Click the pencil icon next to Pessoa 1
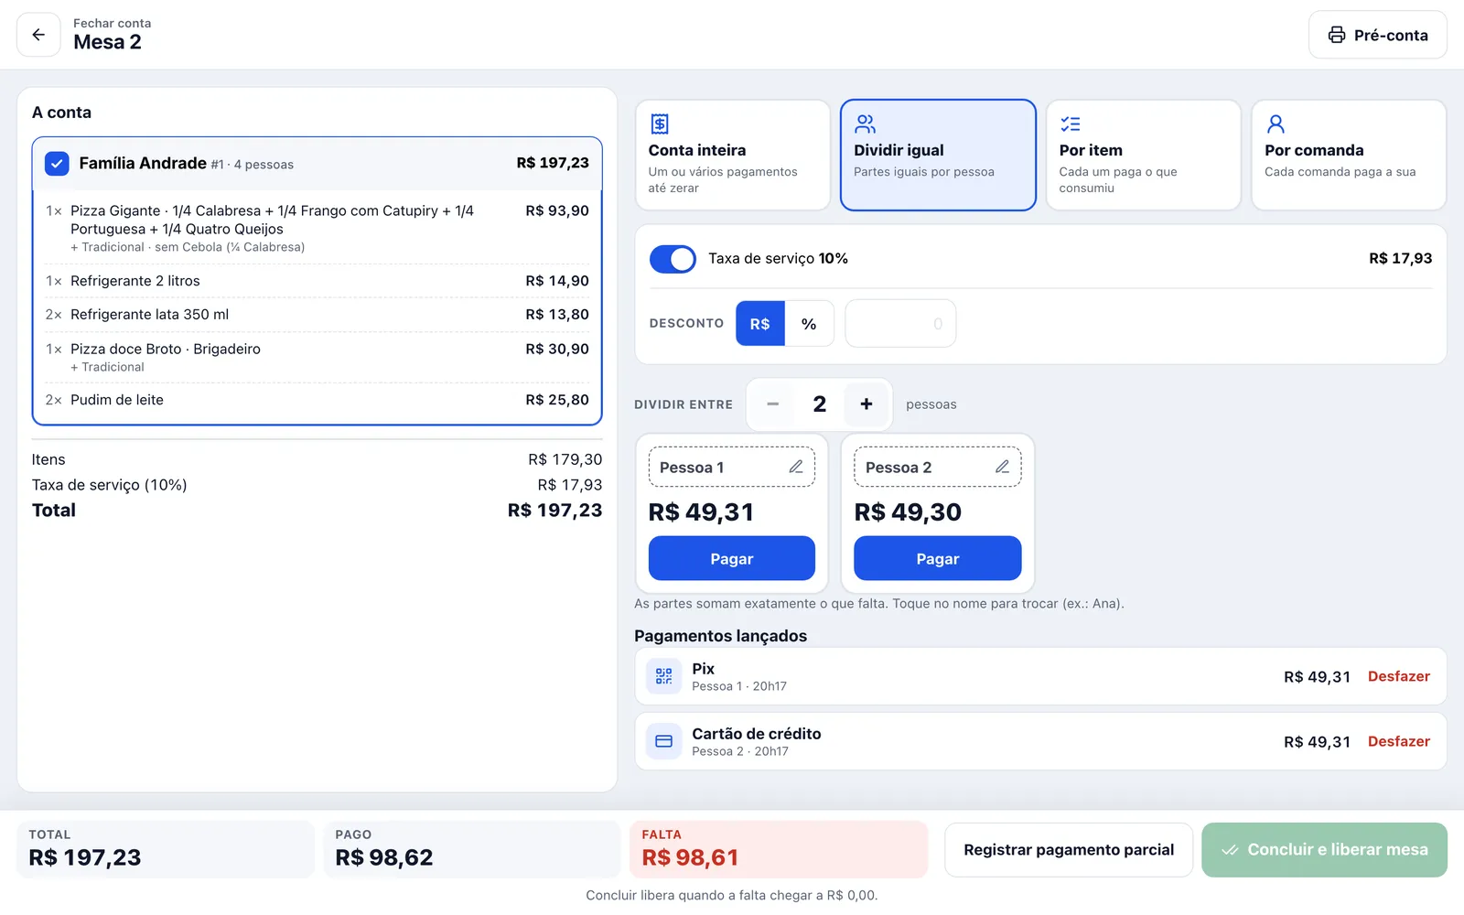The image size is (1464, 915). tap(796, 467)
